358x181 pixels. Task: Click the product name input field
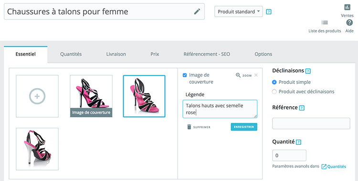tap(104, 11)
